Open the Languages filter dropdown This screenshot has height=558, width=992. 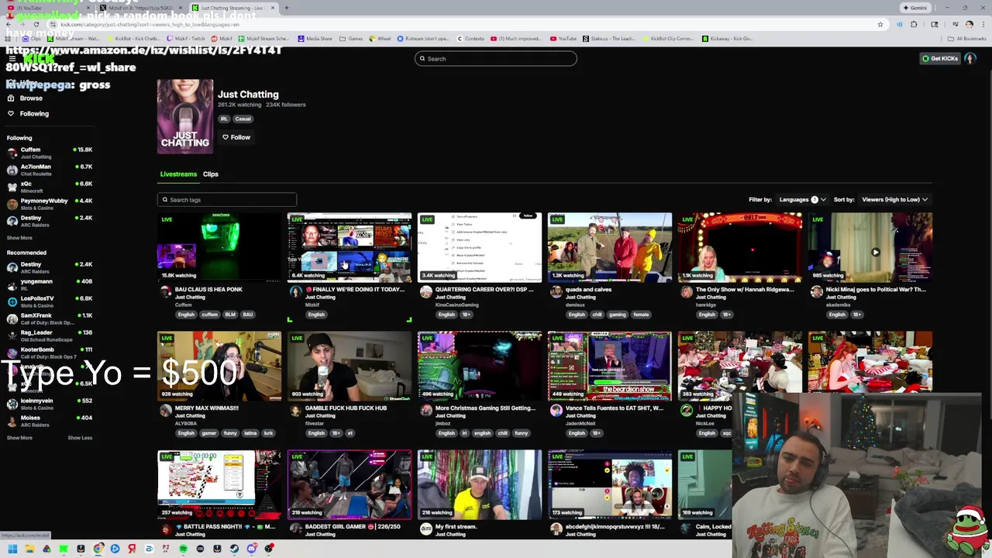pos(802,200)
